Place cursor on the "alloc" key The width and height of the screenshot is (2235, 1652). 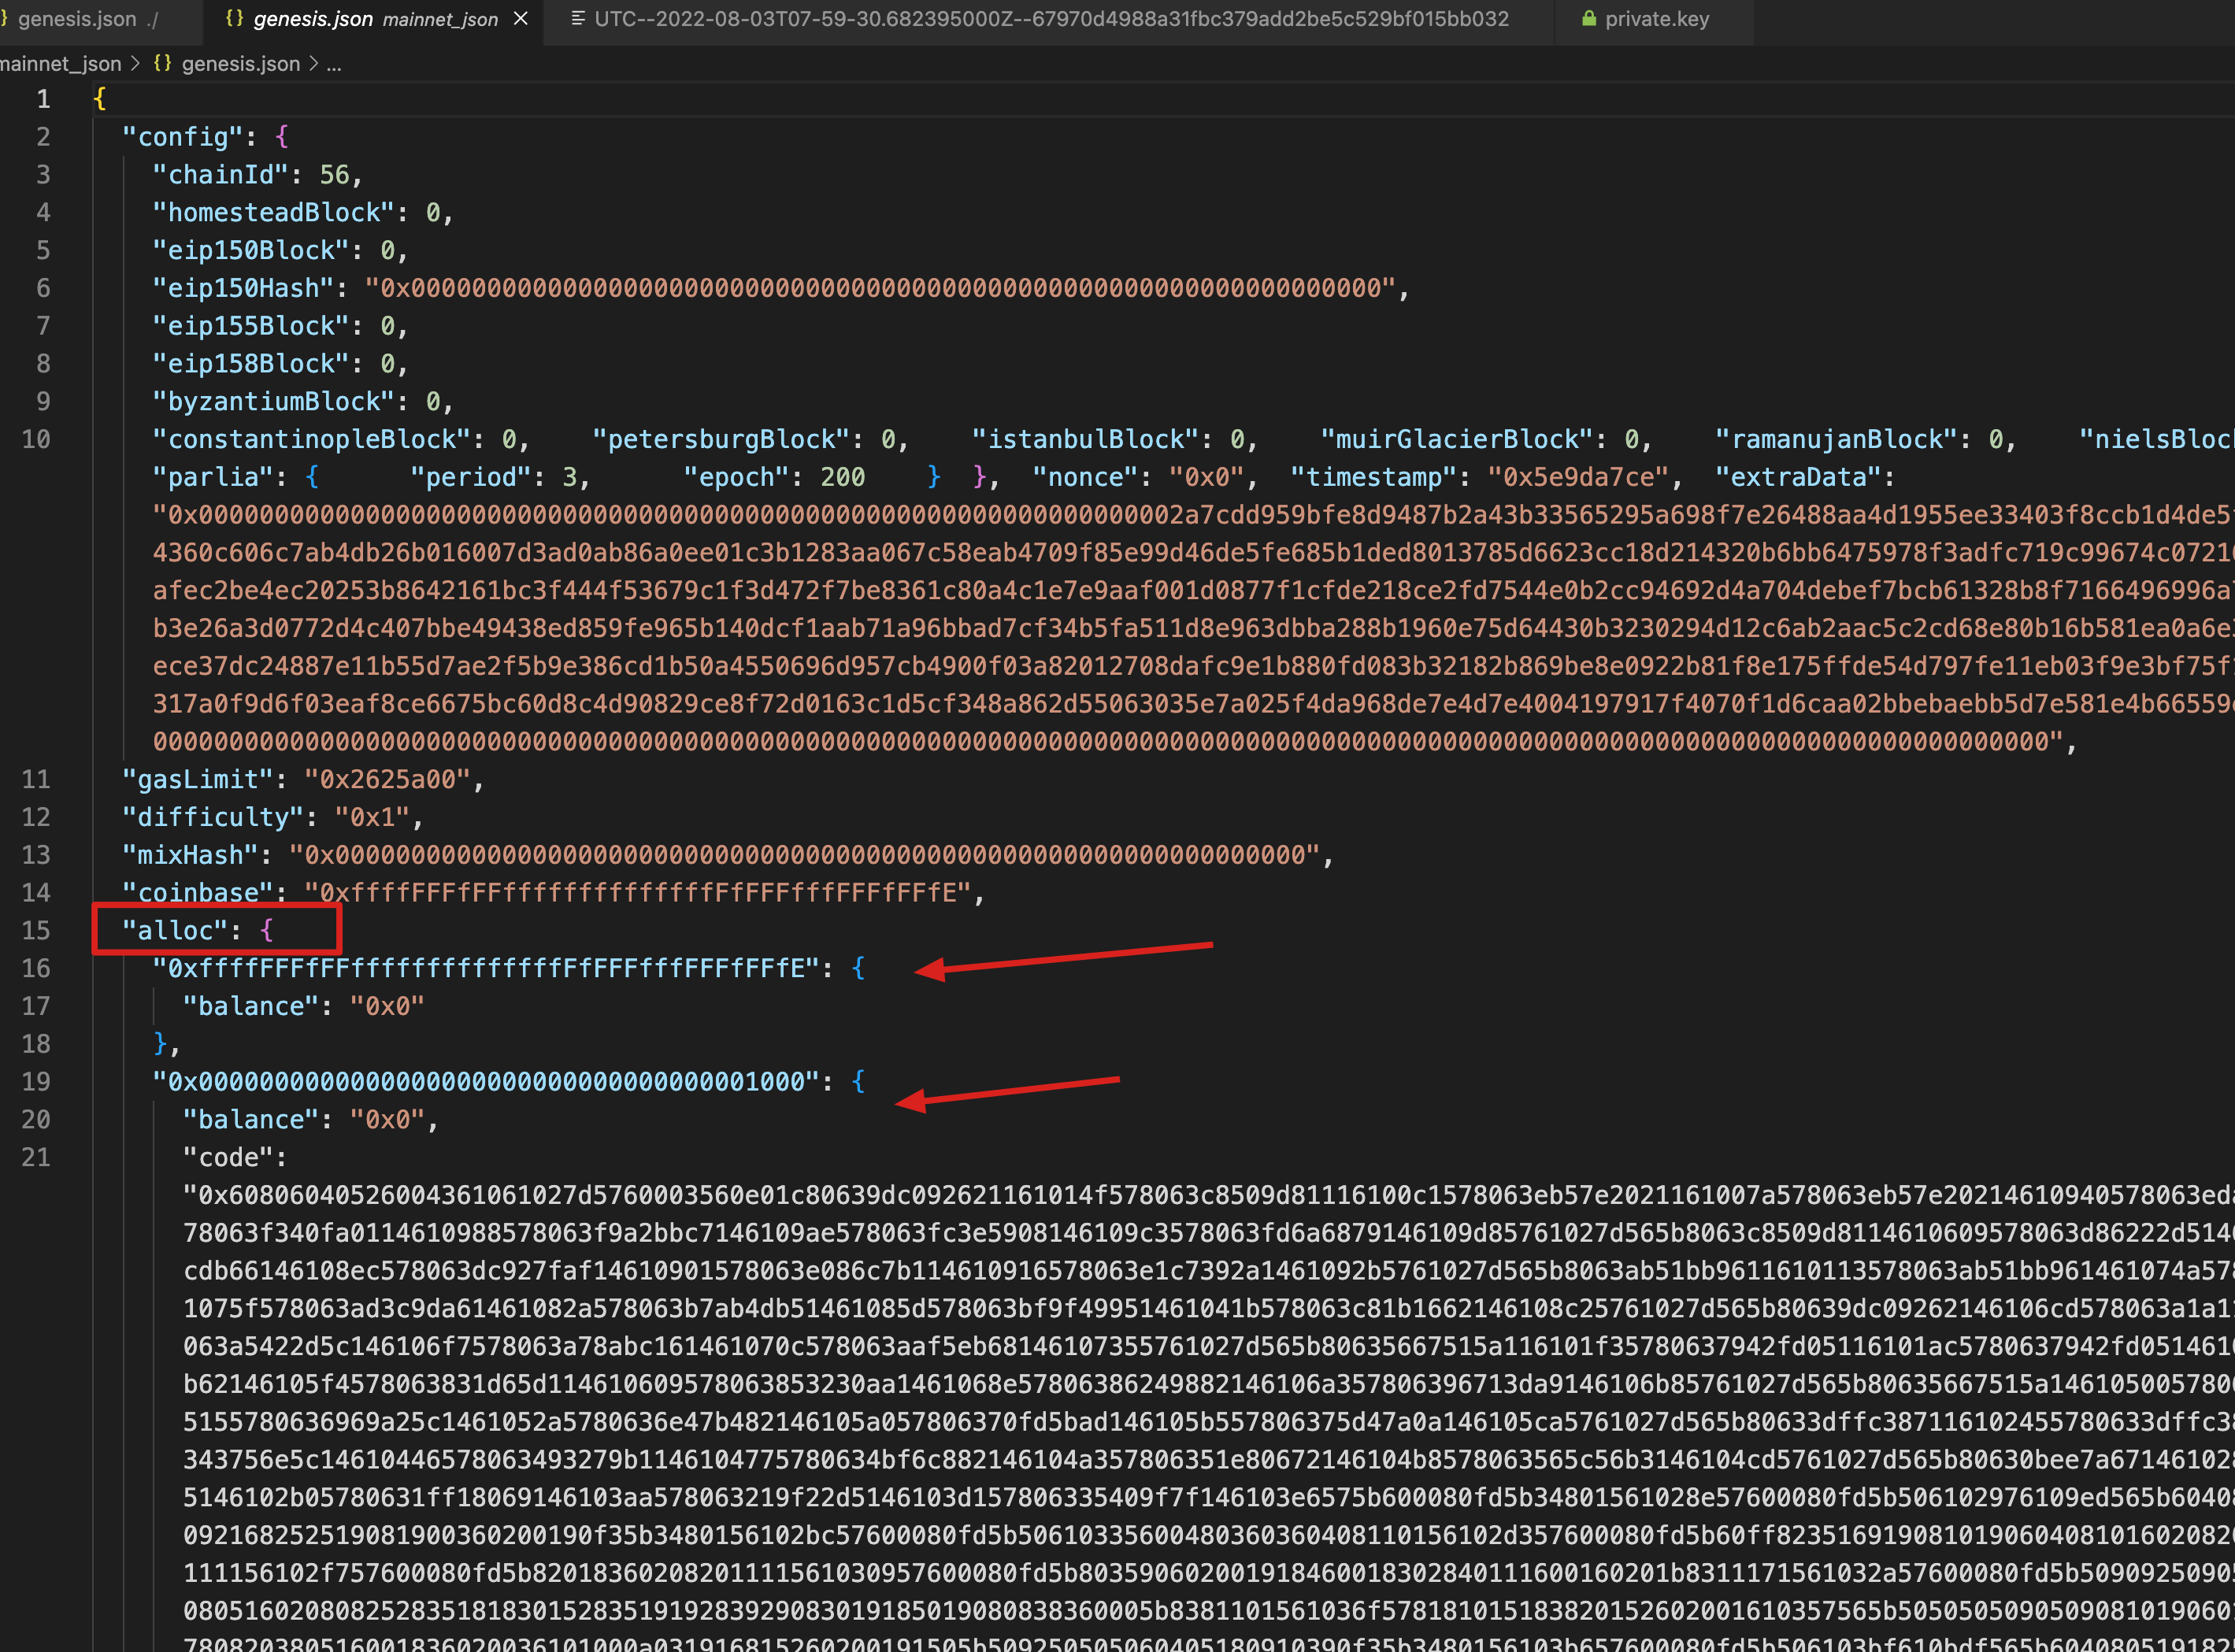point(175,930)
